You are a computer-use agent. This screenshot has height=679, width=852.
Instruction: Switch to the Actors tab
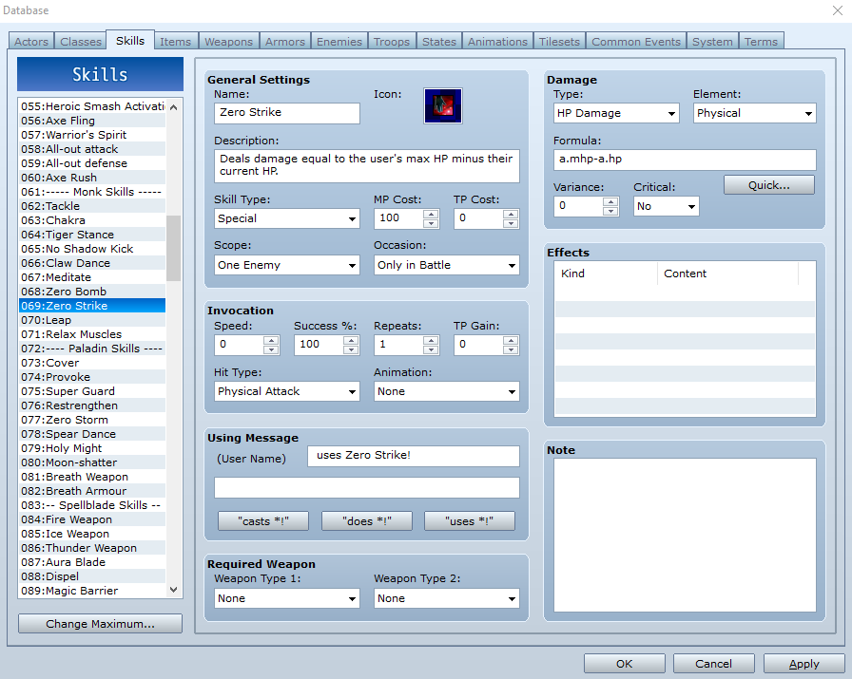pyautogui.click(x=31, y=41)
